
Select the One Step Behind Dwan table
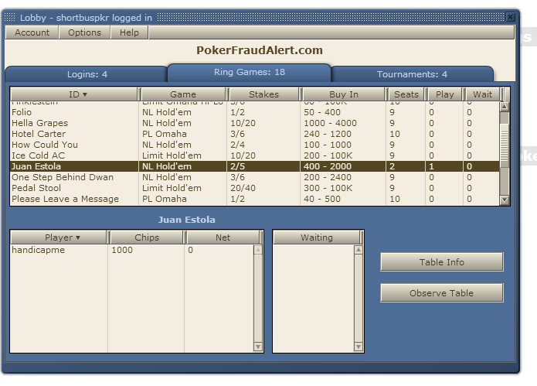tap(62, 177)
